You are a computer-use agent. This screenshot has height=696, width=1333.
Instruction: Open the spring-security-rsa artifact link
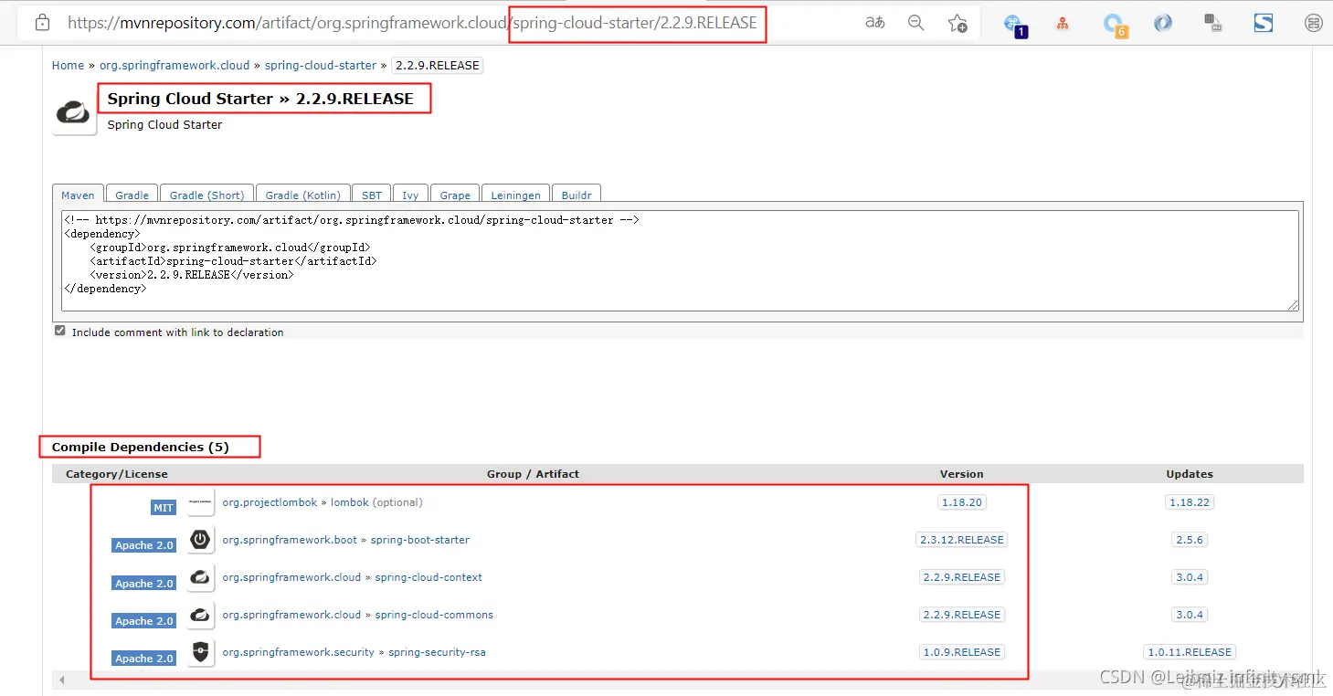tap(437, 652)
